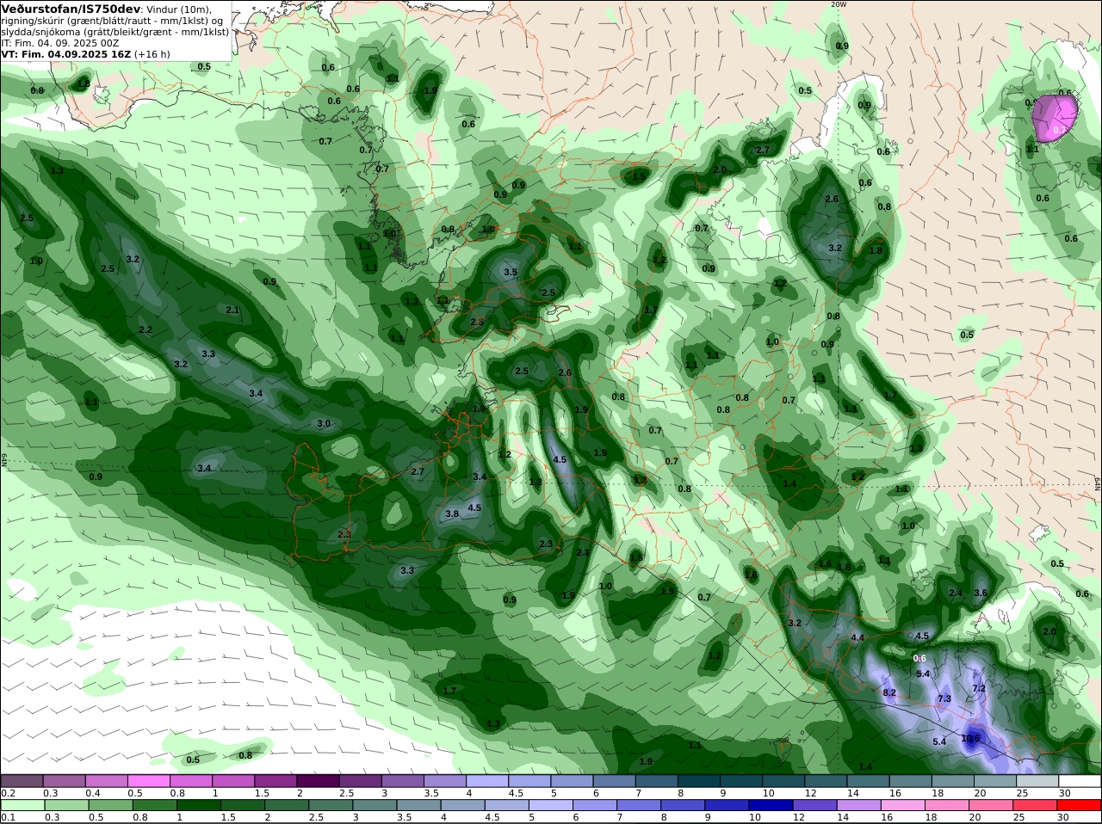Select the bright red bottom-row swatch labeled 30
Image resolution: width=1102 pixels, height=824 pixels.
[1079, 805]
